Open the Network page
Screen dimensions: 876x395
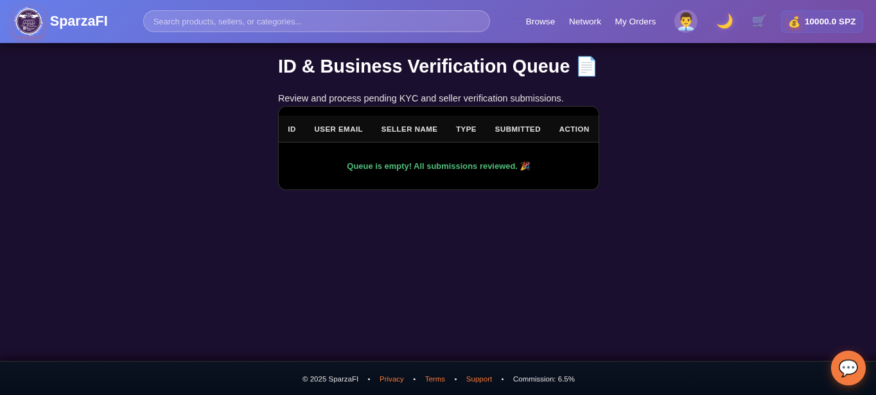584,21
